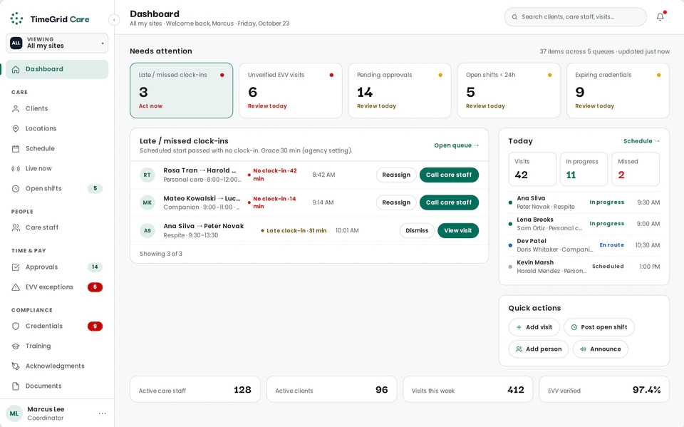This screenshot has height=427, width=684.
Task: Click the Open queue link
Action: pos(456,145)
